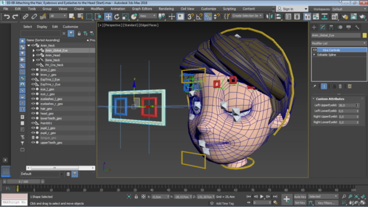Click the Mirror tool icon
Image resolution: width=368 pixels, height=207 pixels.
click(269, 17)
